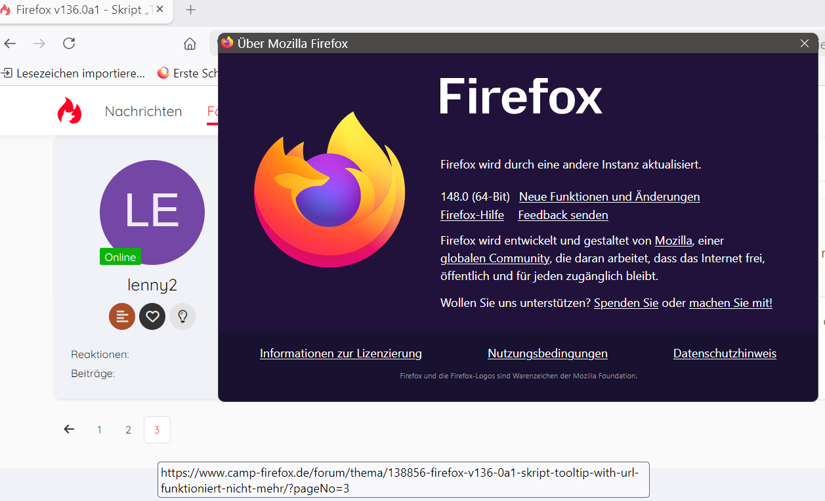
Task: Open the Erste Schritte bookmark
Action: pyautogui.click(x=188, y=73)
